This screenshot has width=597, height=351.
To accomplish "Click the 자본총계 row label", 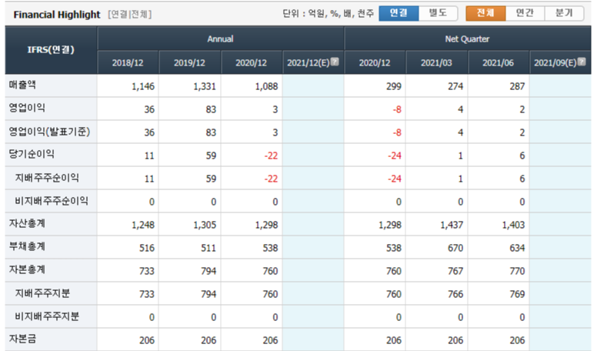I will click(x=27, y=269).
